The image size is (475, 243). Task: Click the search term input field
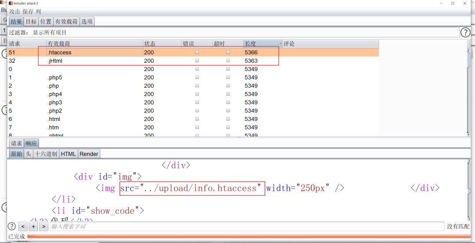(246, 226)
